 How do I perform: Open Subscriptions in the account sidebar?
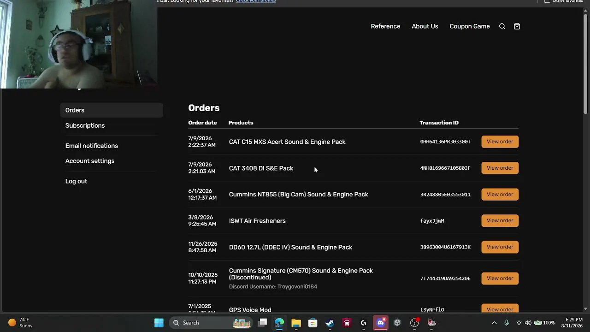(85, 125)
